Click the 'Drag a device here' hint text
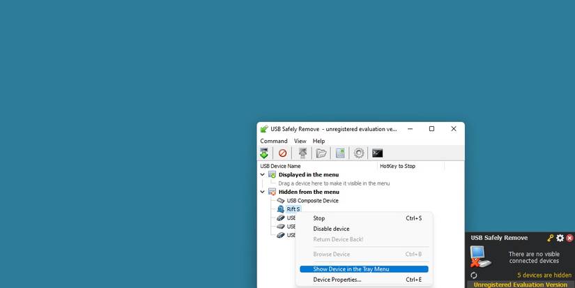 (334, 183)
